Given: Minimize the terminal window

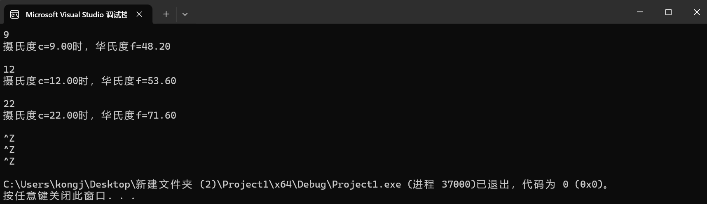Looking at the screenshot, I should click(x=640, y=12).
